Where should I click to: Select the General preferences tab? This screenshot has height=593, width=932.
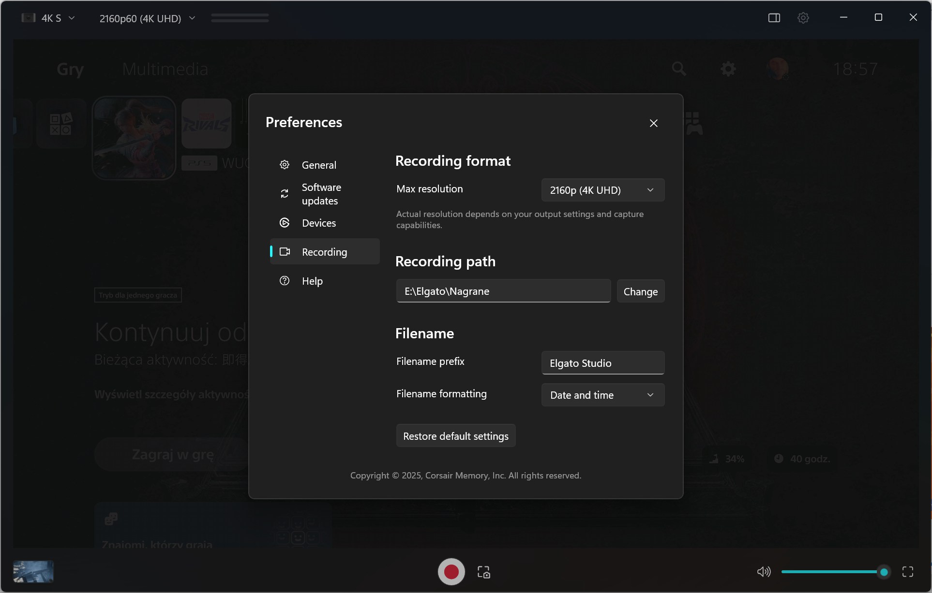point(318,165)
